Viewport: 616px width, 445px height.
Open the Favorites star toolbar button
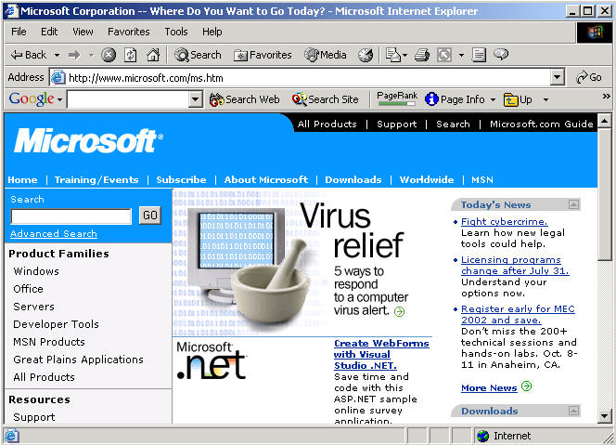click(263, 55)
